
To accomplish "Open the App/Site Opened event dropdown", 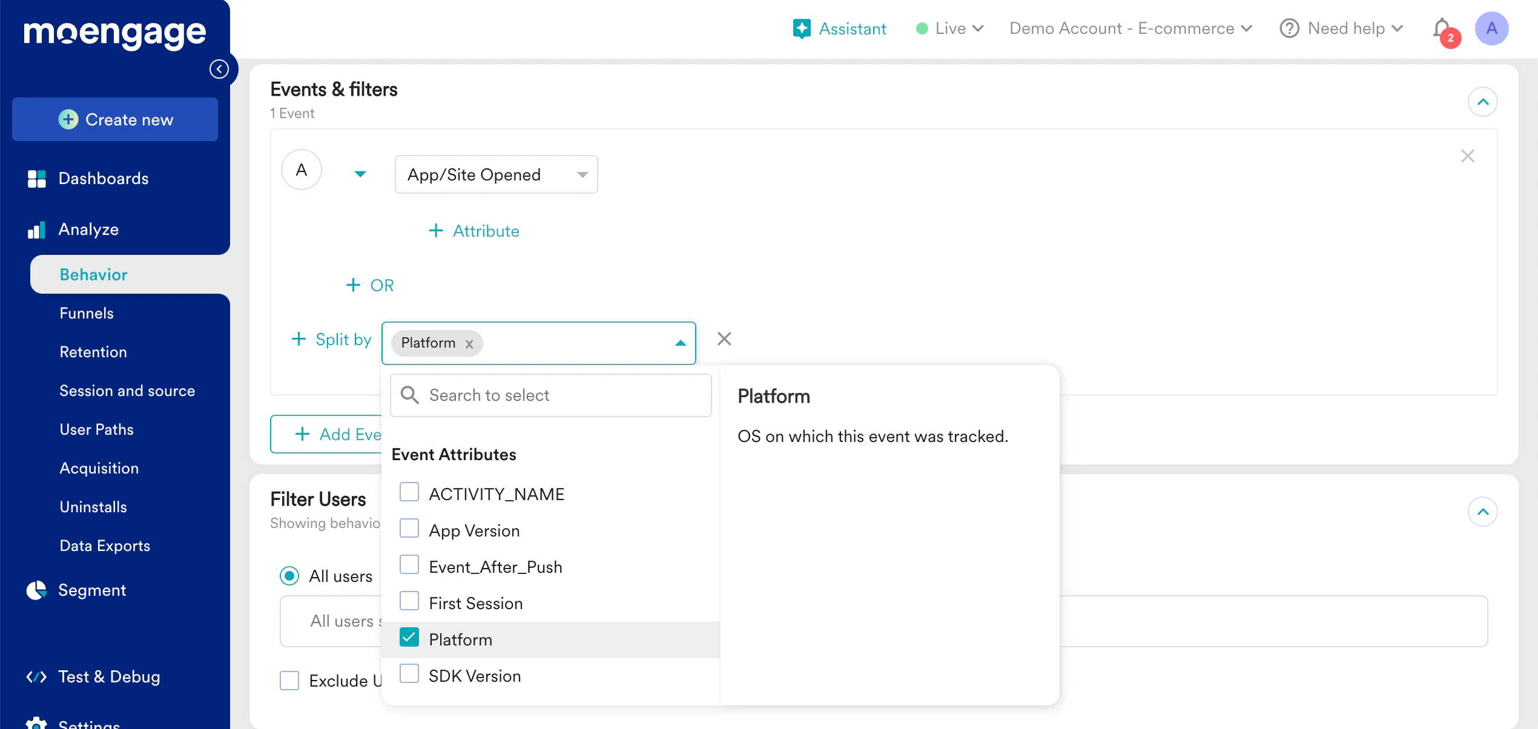I will [x=496, y=175].
